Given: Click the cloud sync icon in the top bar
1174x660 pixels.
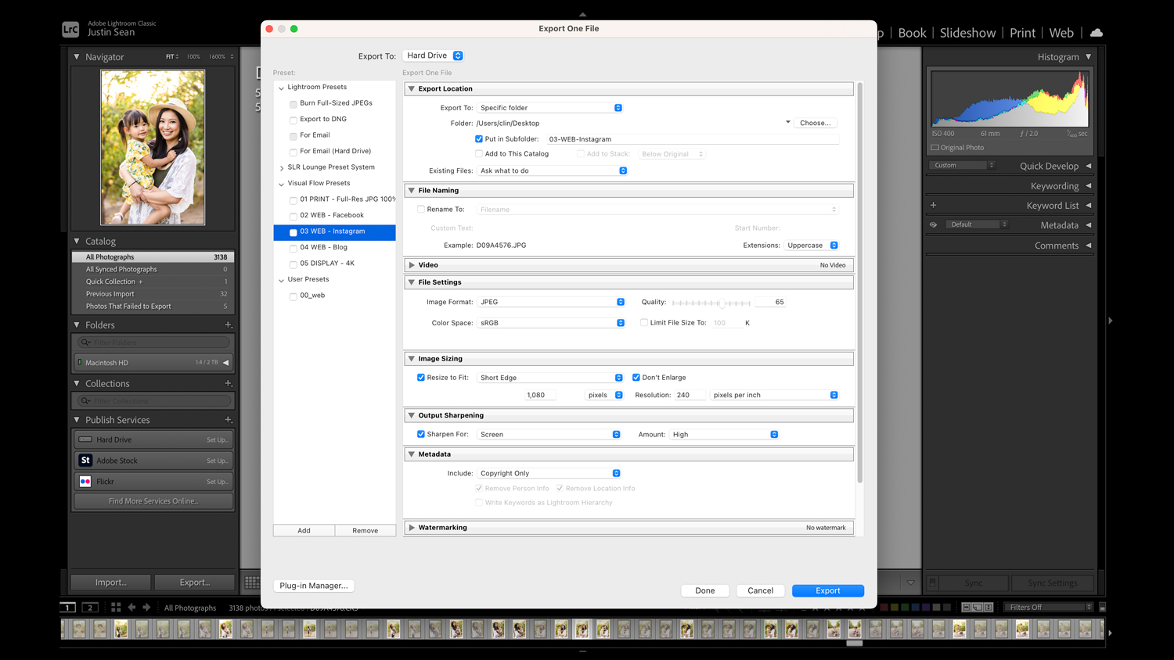Looking at the screenshot, I should [x=1096, y=33].
